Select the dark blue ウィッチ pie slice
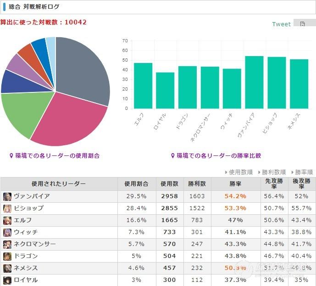The image size is (316, 286). coord(16,83)
